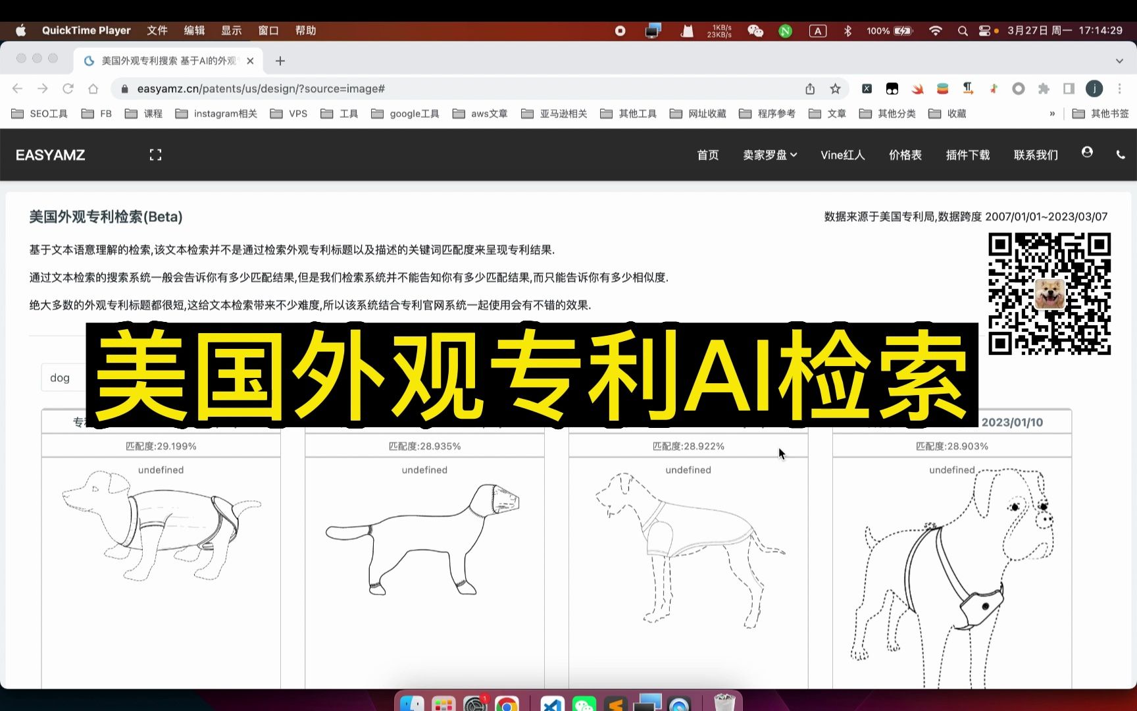Open the Chrome profile j avatar
The image size is (1137, 711).
[1094, 88]
